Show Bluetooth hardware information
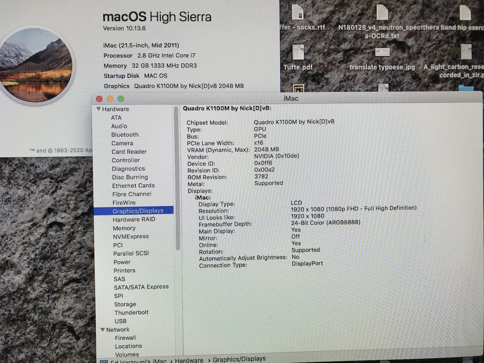484x363 pixels. (x=125, y=135)
